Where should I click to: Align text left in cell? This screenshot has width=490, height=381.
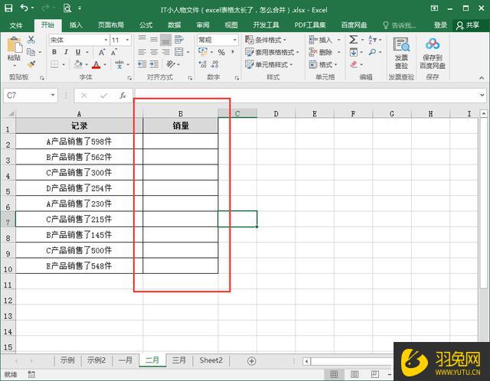pos(142,52)
